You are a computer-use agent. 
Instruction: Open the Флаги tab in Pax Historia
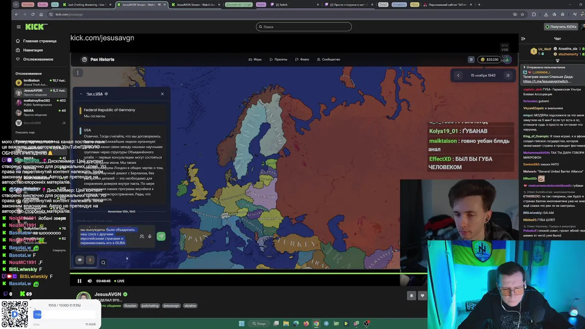pyautogui.click(x=302, y=59)
